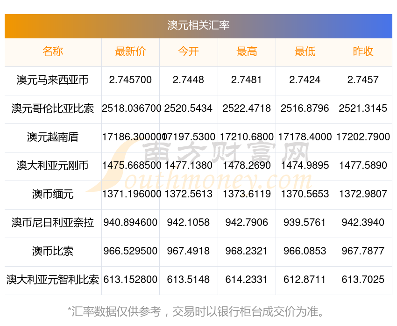Select the 澳币尼日利亚奈拉 pair name
The image size is (397, 326).
coord(53,223)
